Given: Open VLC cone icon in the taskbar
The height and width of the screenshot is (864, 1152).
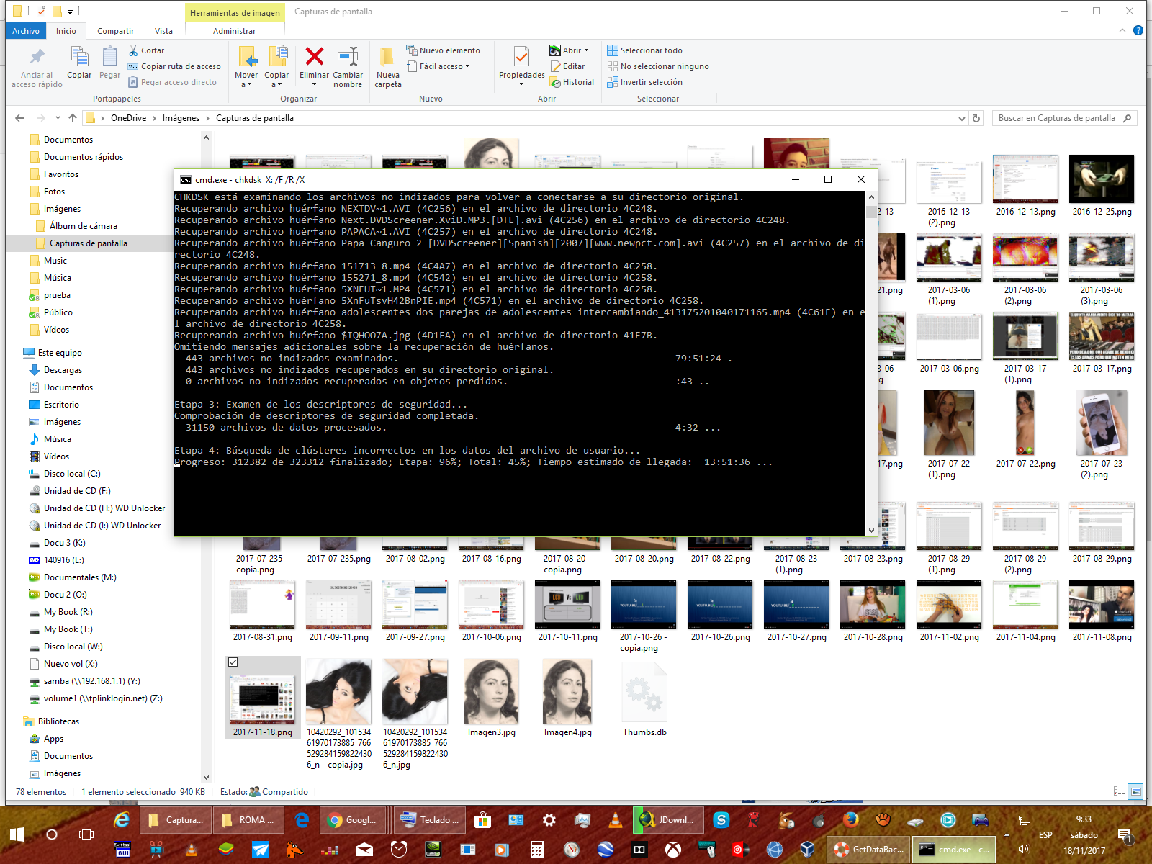Looking at the screenshot, I should (616, 819).
